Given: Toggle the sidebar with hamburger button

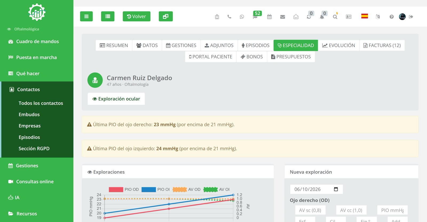Looking at the screenshot, I should [x=86, y=16].
